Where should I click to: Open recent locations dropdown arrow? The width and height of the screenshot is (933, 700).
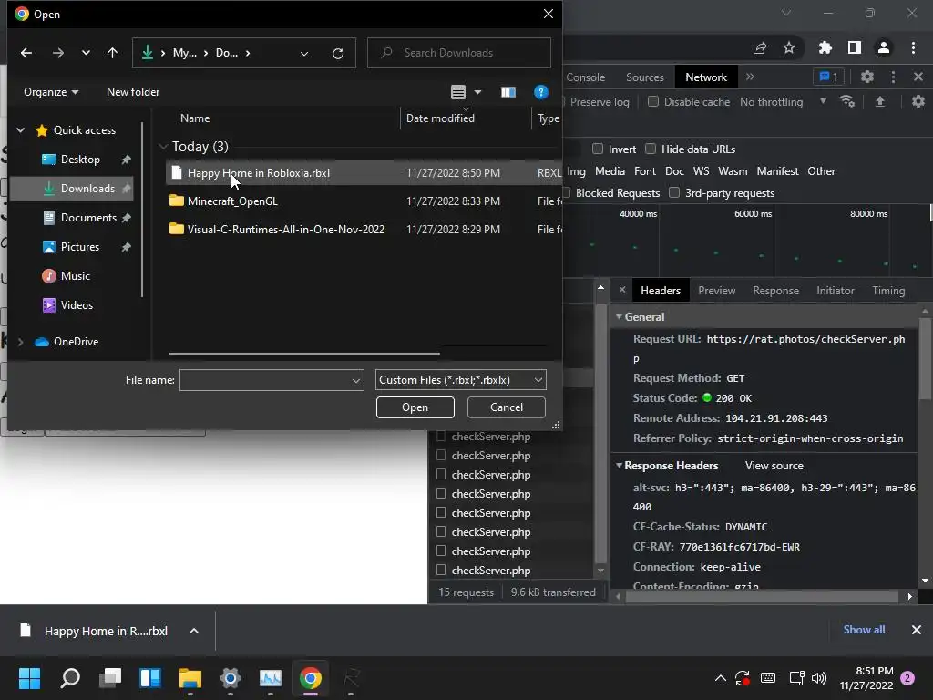[86, 53]
